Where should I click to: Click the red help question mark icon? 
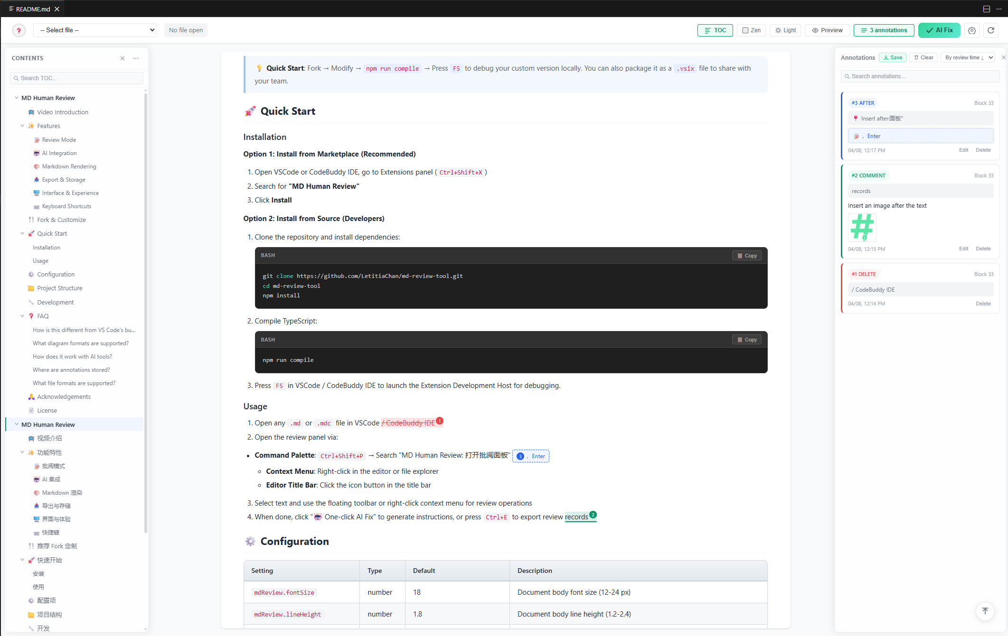point(19,30)
